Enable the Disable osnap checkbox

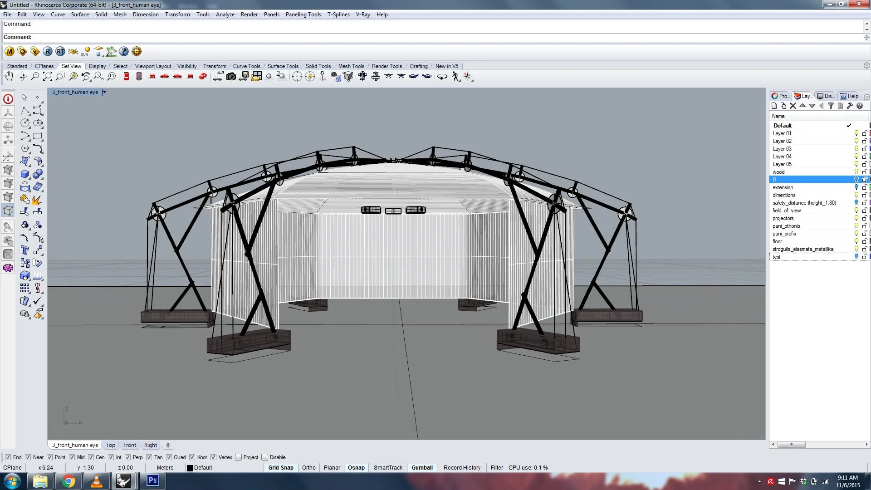click(265, 457)
